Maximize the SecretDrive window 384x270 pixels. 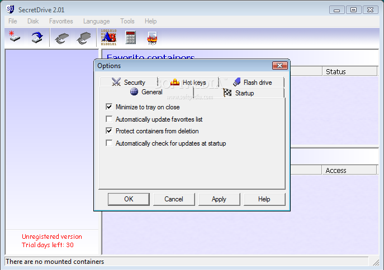click(x=353, y=10)
